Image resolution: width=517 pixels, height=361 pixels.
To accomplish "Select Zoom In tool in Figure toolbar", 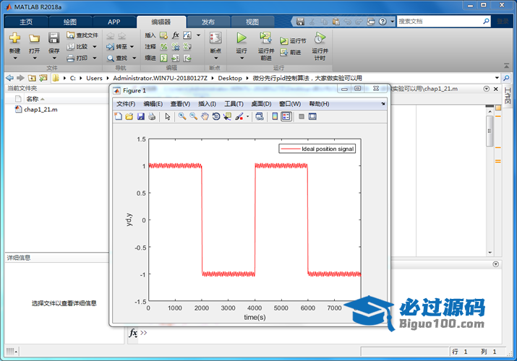I will (x=182, y=116).
